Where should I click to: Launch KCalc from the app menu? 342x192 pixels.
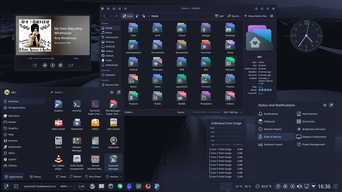pos(59,143)
